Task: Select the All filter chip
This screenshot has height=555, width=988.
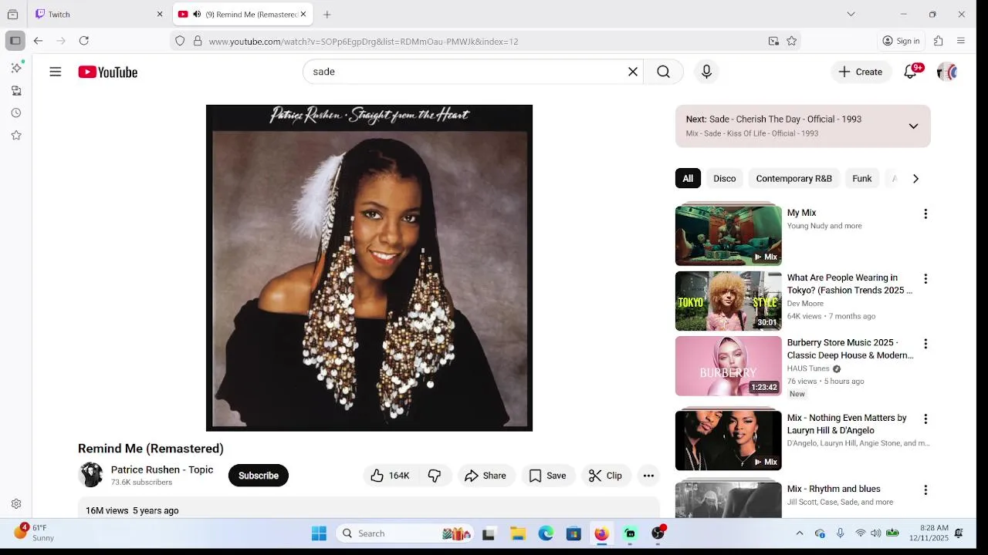Action: point(688,179)
